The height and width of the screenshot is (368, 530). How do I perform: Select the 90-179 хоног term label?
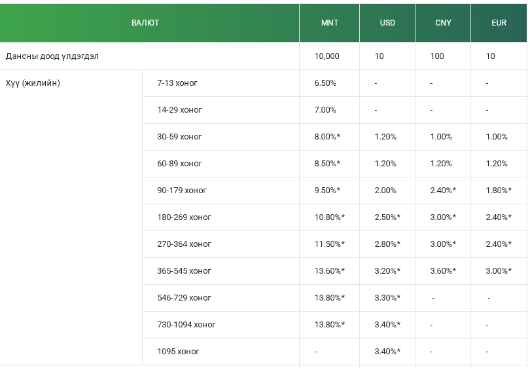[182, 191]
